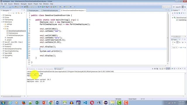The image size is (187, 105).
Task: Open the File menu
Action: coord(2,4)
